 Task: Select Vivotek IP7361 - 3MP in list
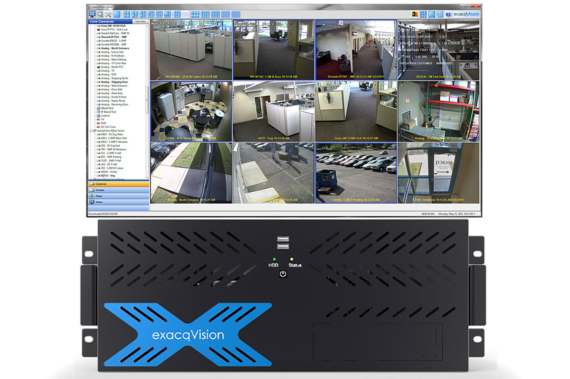[x=114, y=37]
